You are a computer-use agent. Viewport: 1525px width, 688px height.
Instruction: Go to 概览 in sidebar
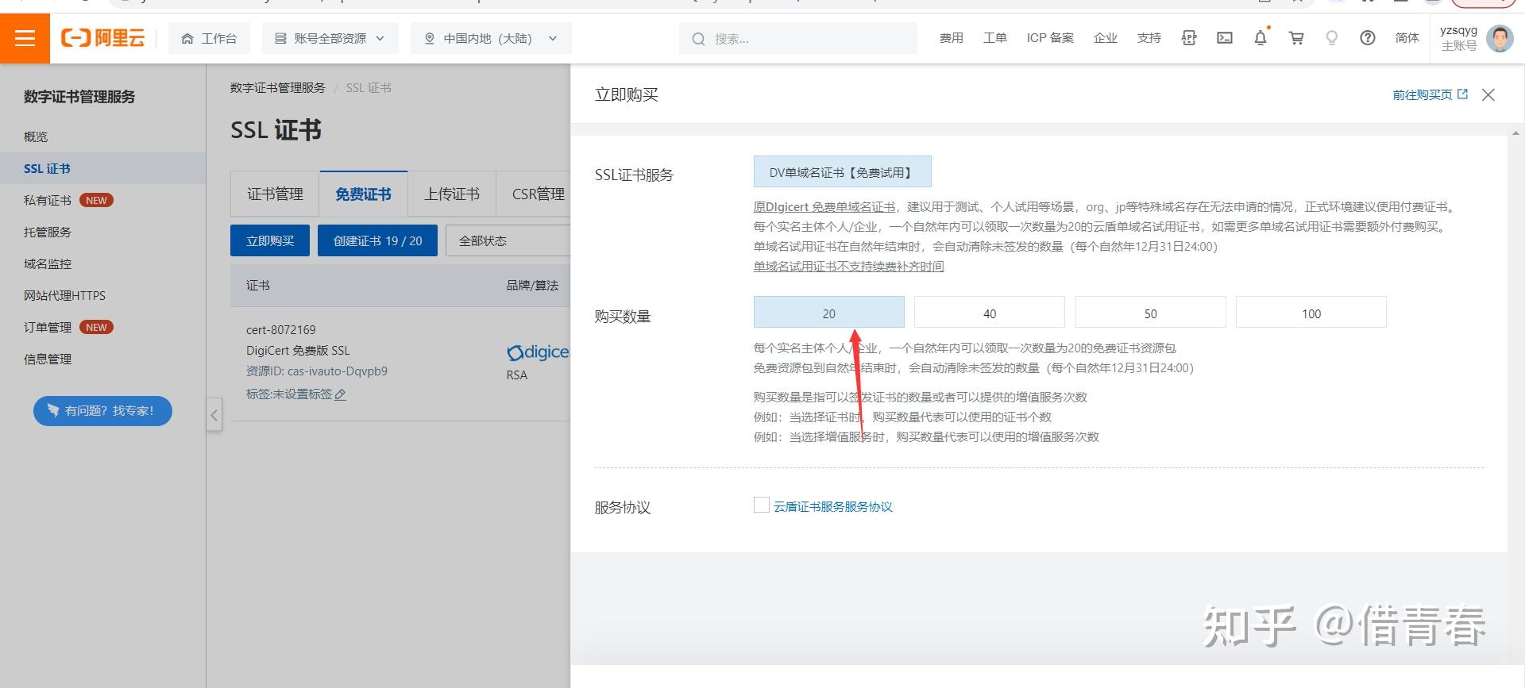pos(36,136)
